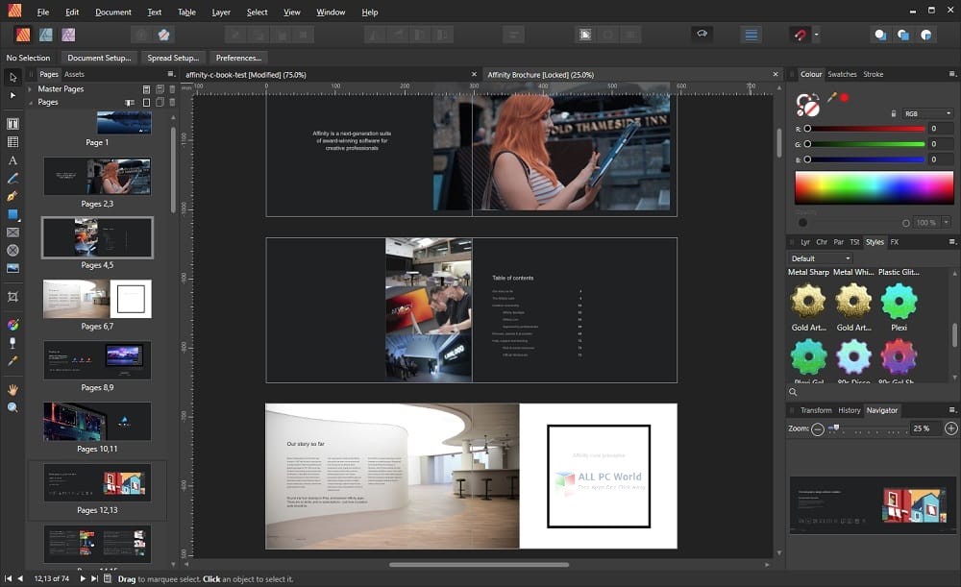Select the Artistic Text tool
Image resolution: width=961 pixels, height=587 pixels.
click(x=12, y=160)
